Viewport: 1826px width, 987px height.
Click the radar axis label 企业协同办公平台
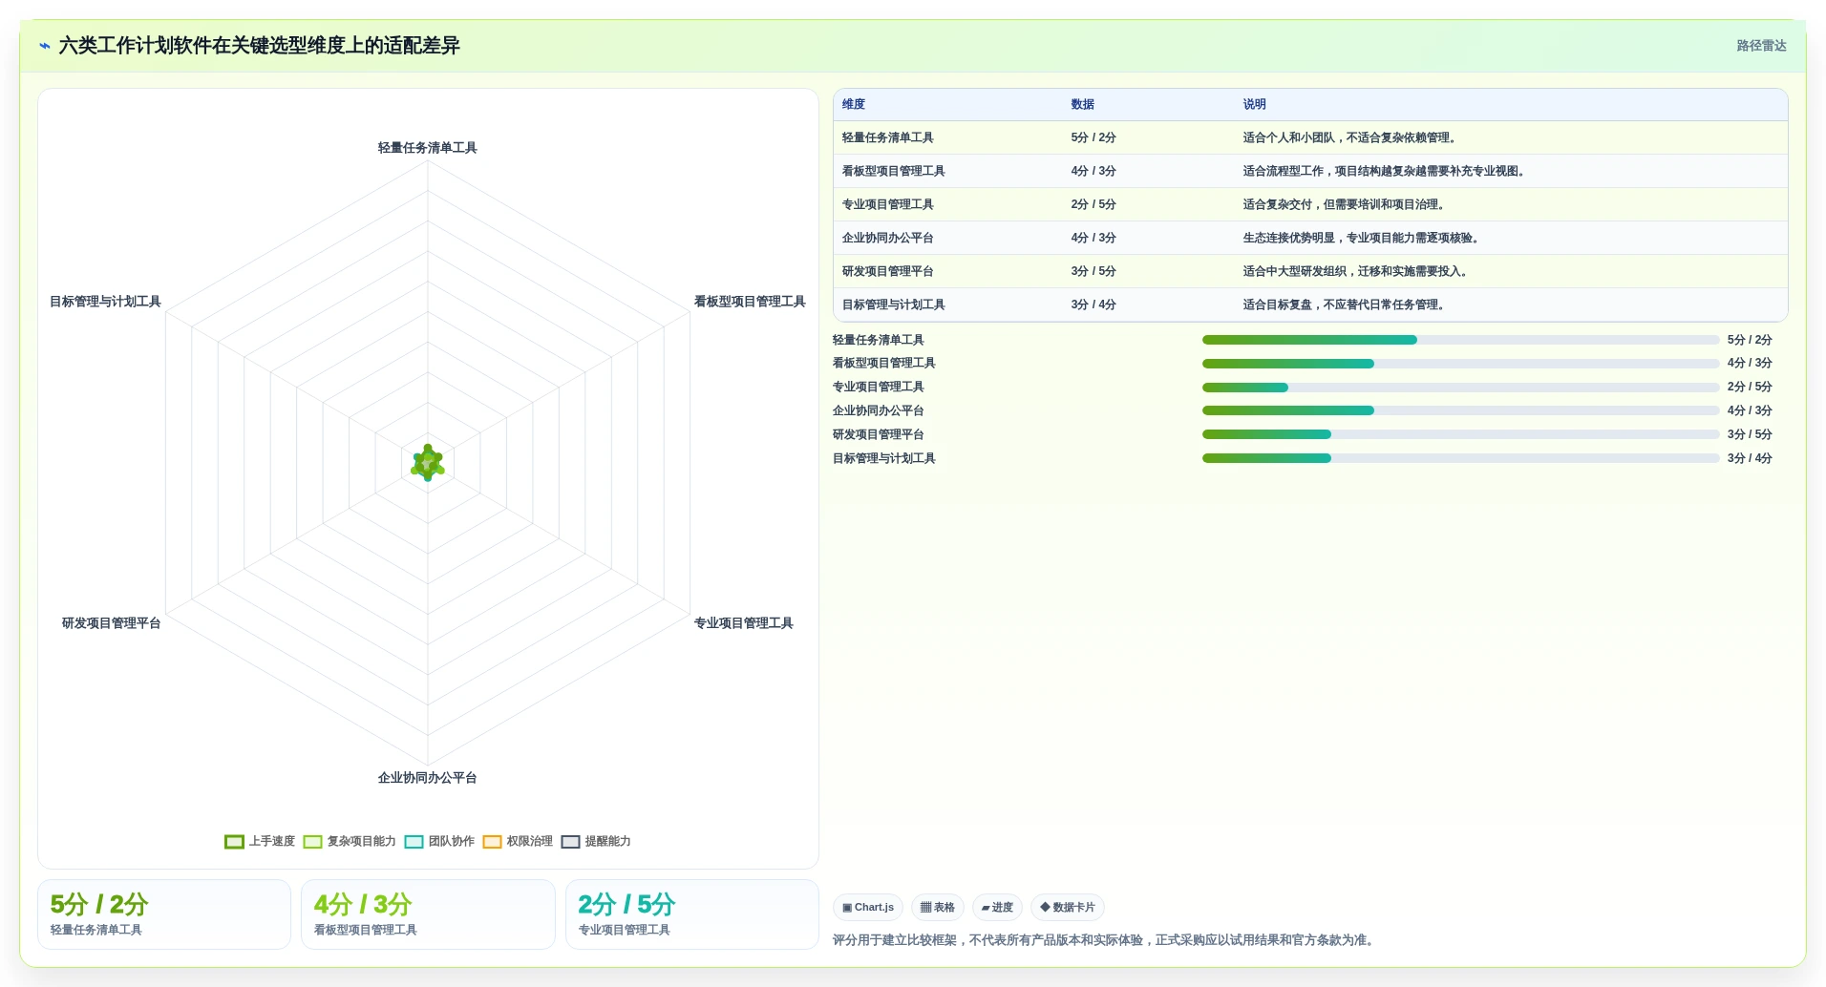click(427, 778)
